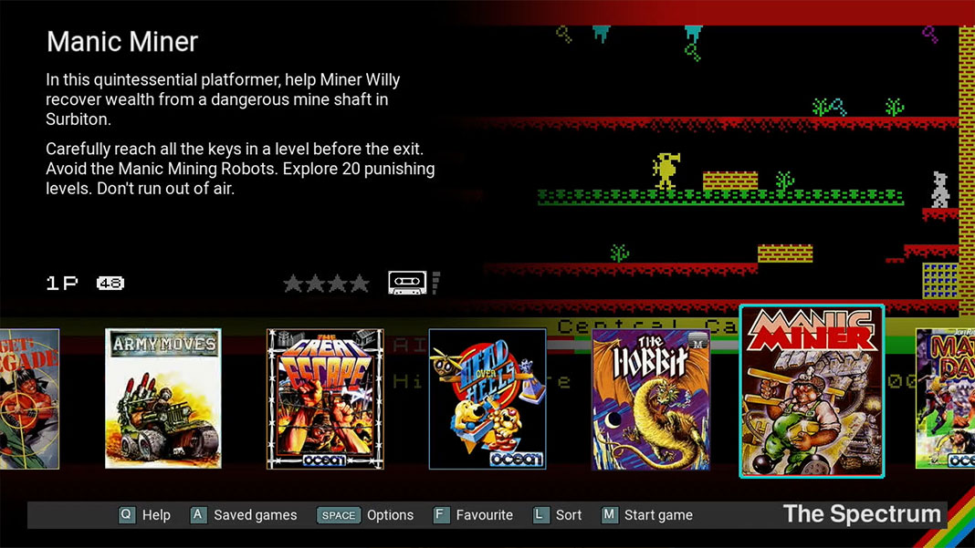Click the paragraph starting 'Carefully reach all the keys'
Screen dimensions: 975x548
pos(240,169)
